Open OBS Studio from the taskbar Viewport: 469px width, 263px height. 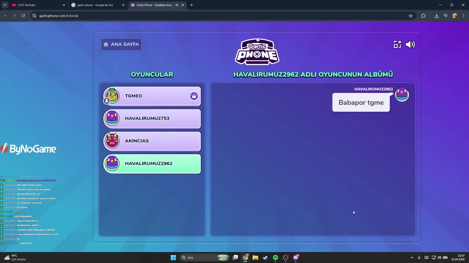point(285,258)
